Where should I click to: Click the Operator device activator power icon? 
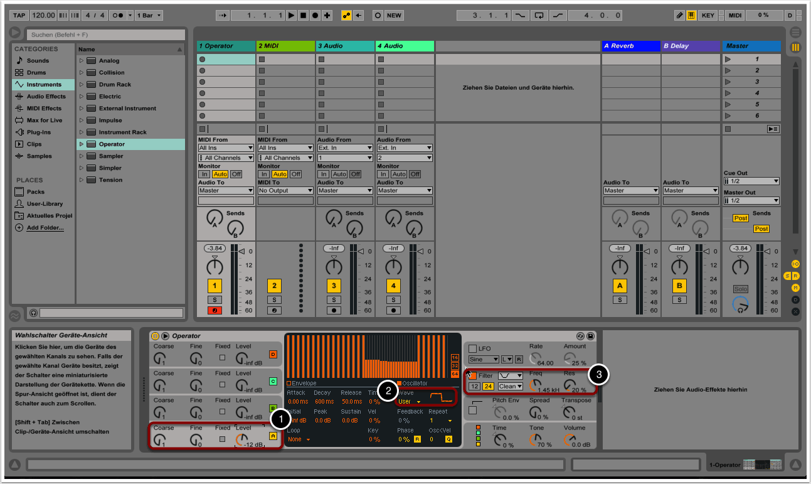click(155, 336)
